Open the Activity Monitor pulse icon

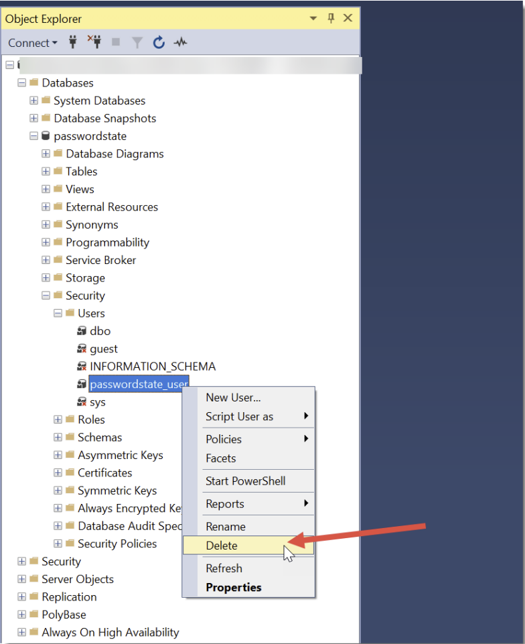point(180,42)
